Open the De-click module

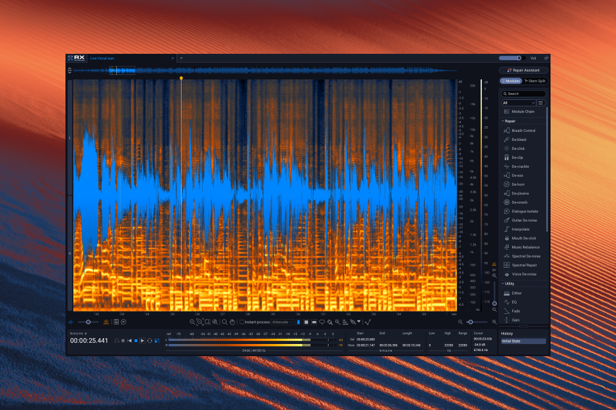(523, 149)
